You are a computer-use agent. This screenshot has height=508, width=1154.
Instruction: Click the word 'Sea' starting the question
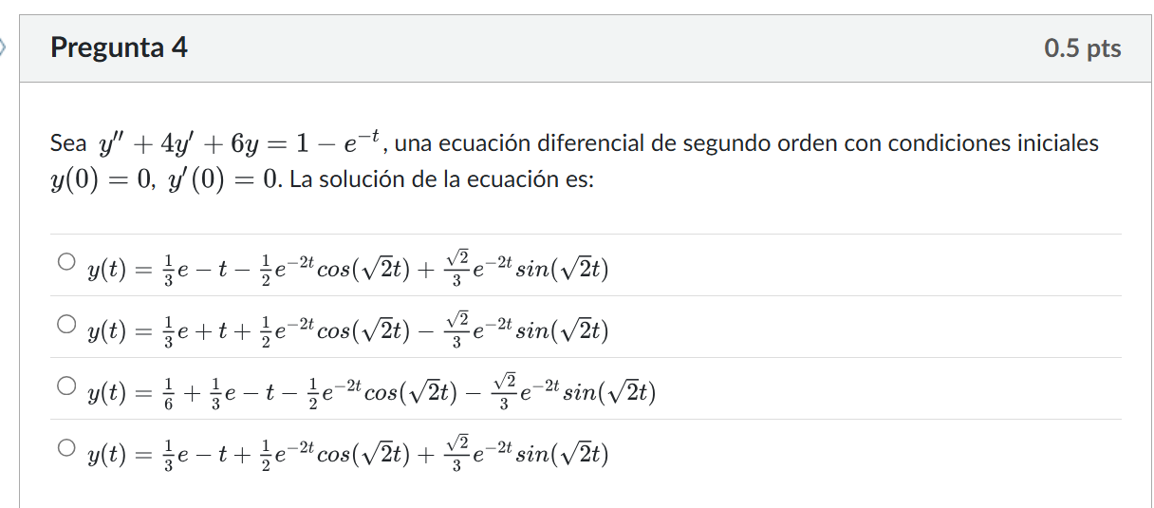point(68,144)
